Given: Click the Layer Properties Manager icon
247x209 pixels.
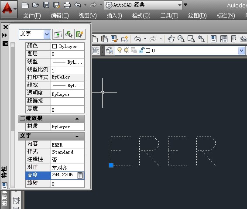Looking at the screenshot, I should click(110, 51).
